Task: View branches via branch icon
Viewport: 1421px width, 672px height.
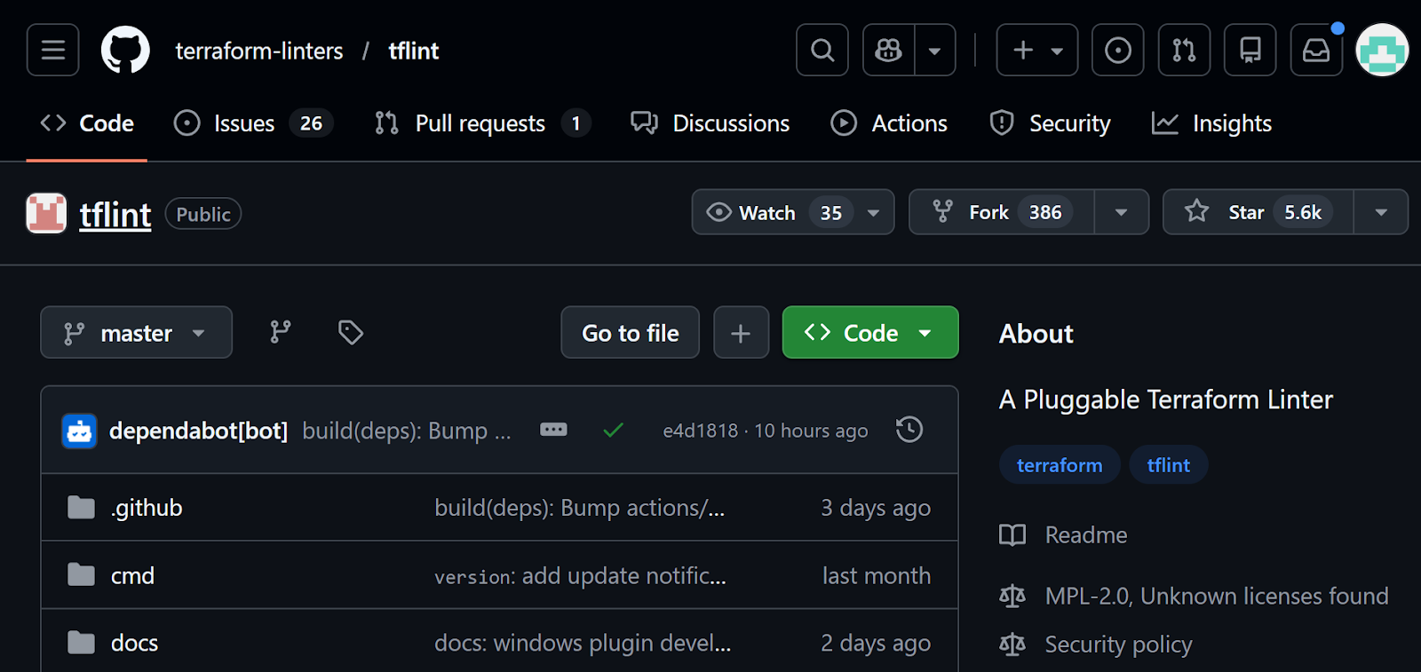Action: click(x=281, y=333)
